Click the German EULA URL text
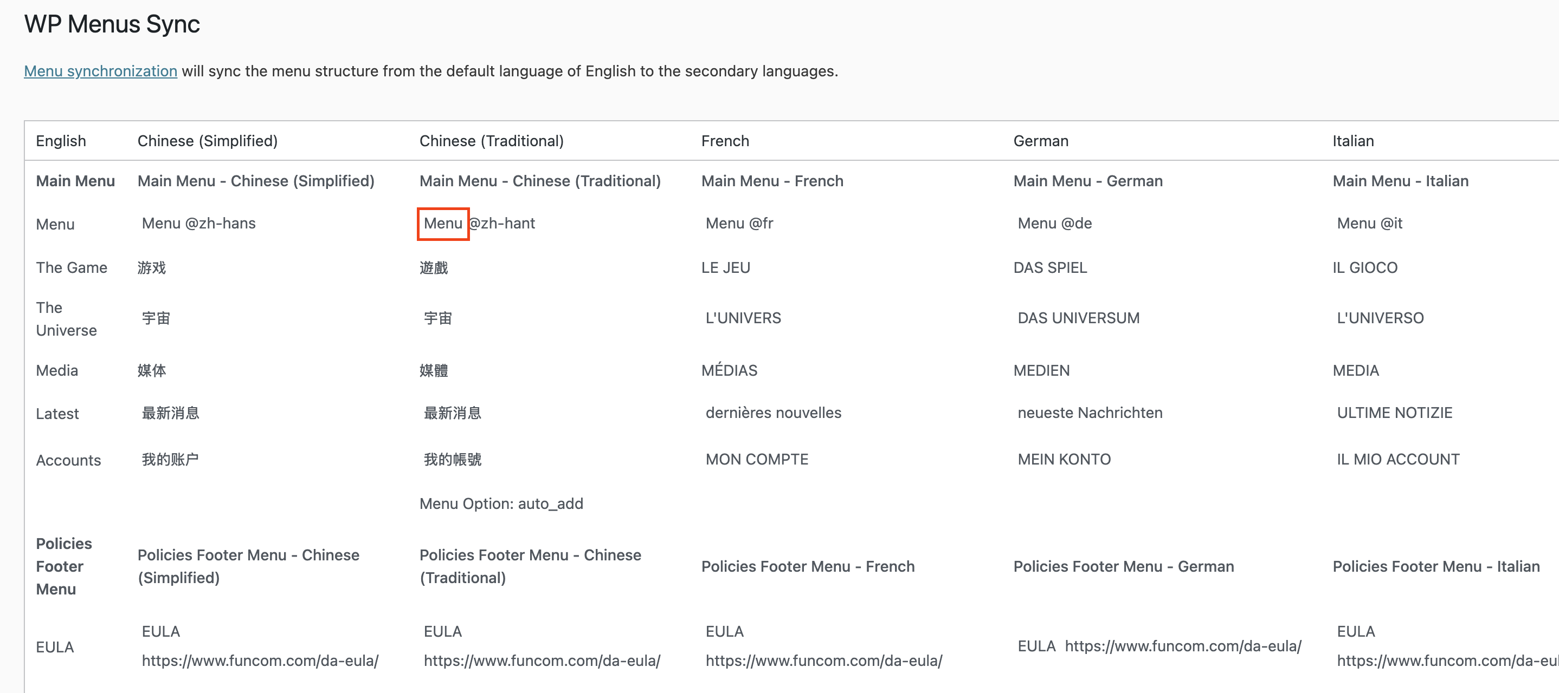1559x693 pixels. click(1183, 646)
